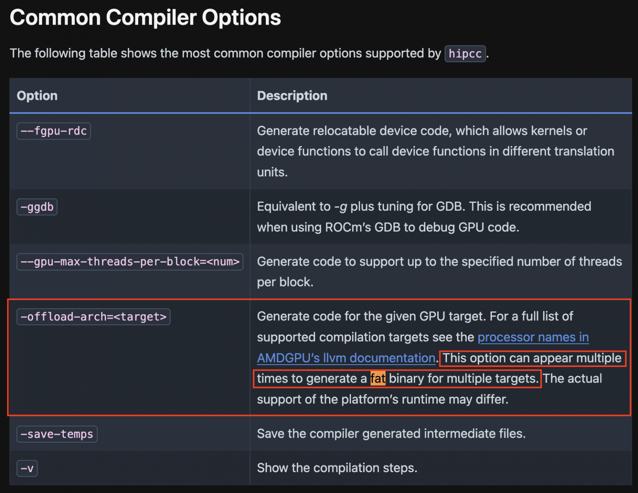Click 'Generate code to support up to' description

[x=439, y=262]
